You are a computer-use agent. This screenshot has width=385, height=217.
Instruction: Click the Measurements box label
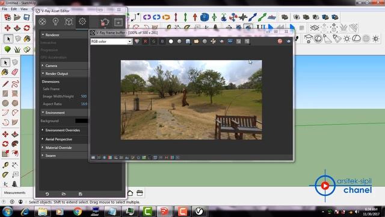tap(14, 193)
